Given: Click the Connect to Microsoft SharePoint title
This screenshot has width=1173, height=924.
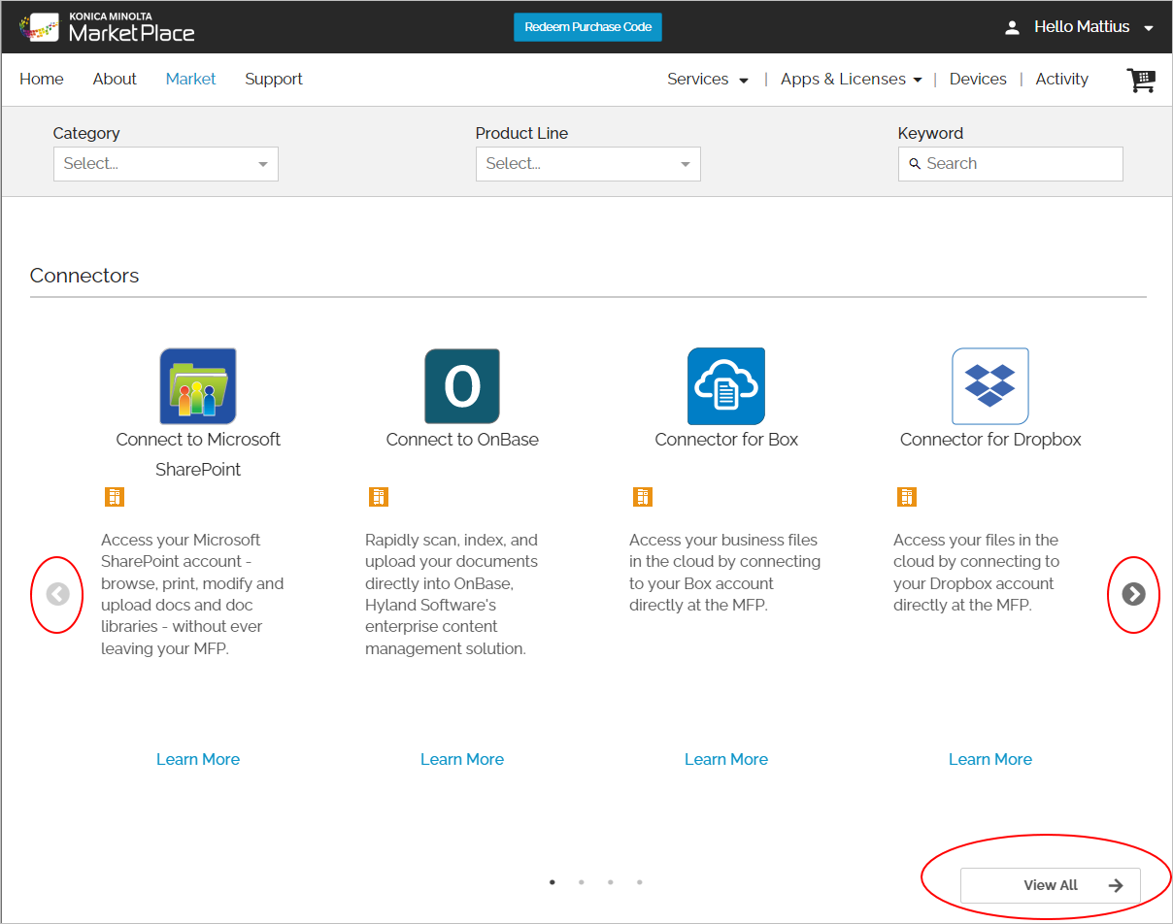Looking at the screenshot, I should [198, 454].
